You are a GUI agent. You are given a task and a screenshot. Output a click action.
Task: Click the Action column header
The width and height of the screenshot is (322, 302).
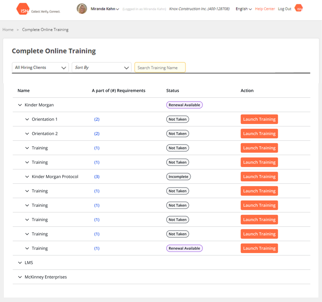coord(247,91)
